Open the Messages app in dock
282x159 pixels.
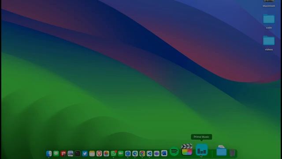coord(56,153)
